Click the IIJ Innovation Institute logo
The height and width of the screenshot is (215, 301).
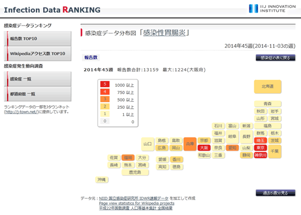click(x=272, y=8)
